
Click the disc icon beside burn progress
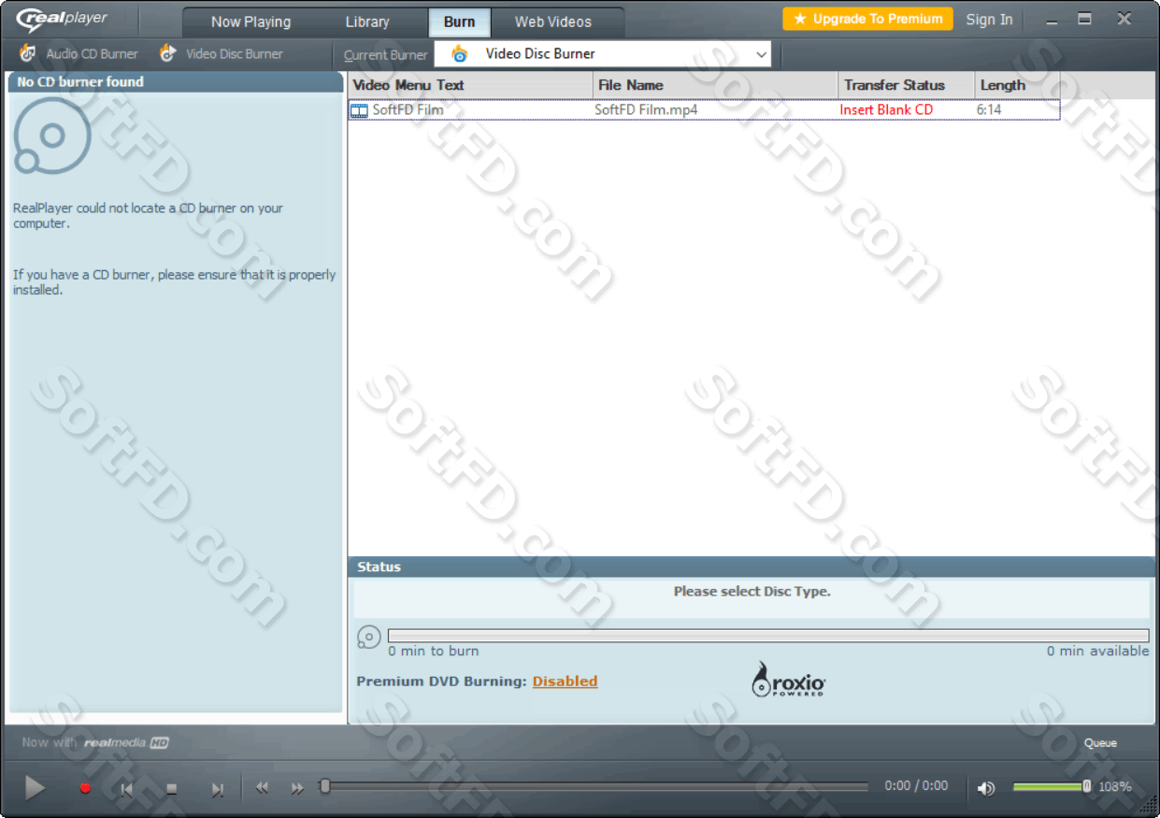[x=369, y=638]
